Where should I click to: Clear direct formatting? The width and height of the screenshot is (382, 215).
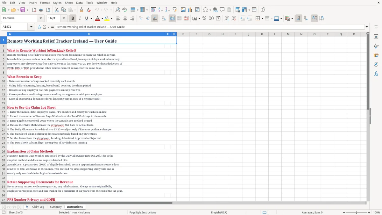coord(88,10)
